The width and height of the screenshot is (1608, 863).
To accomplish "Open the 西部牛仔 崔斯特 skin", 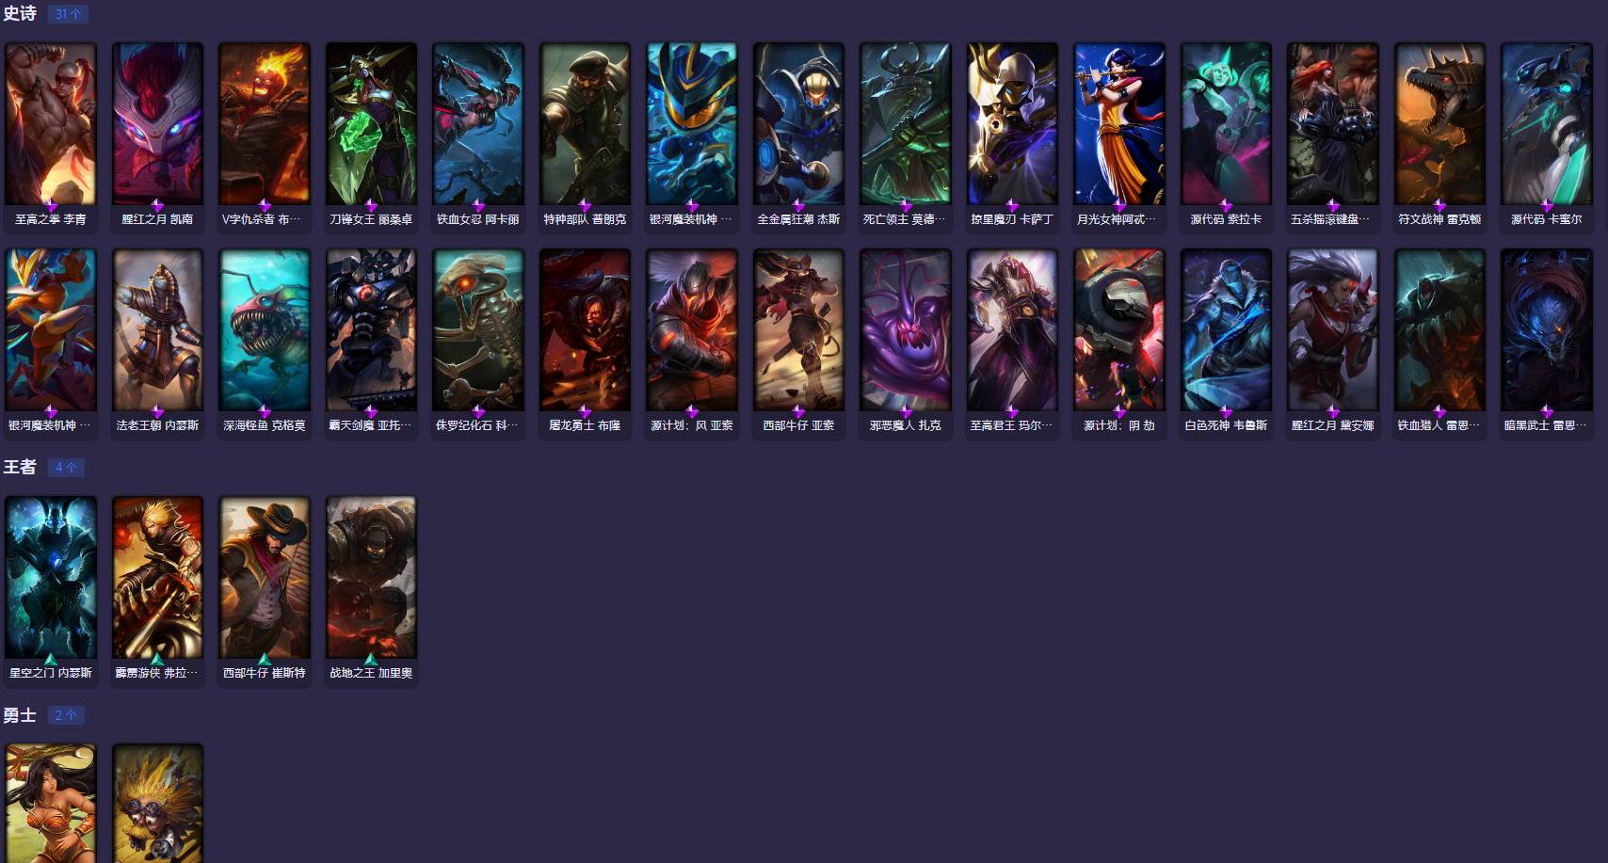I will tap(265, 591).
